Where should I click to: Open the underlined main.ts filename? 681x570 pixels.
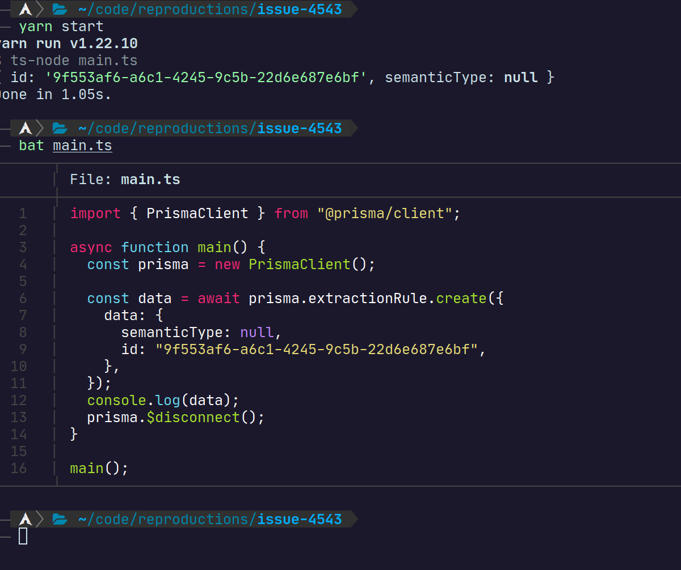(x=82, y=146)
